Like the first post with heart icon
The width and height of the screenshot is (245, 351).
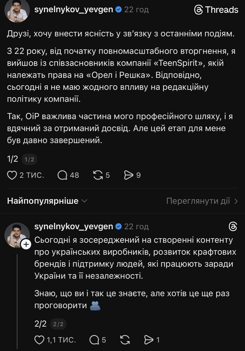12,175
